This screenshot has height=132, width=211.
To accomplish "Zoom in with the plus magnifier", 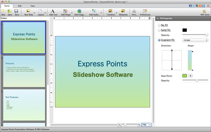I will 139,125.
